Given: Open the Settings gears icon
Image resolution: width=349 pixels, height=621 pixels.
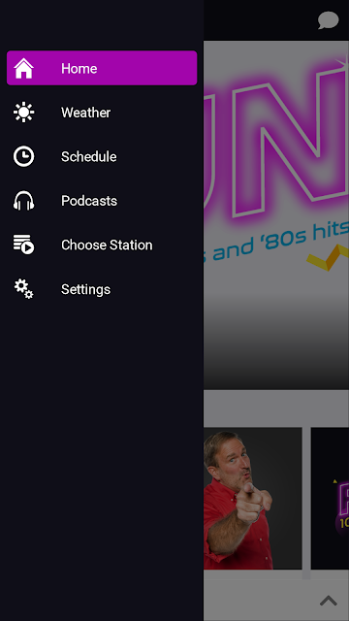Looking at the screenshot, I should point(23,289).
